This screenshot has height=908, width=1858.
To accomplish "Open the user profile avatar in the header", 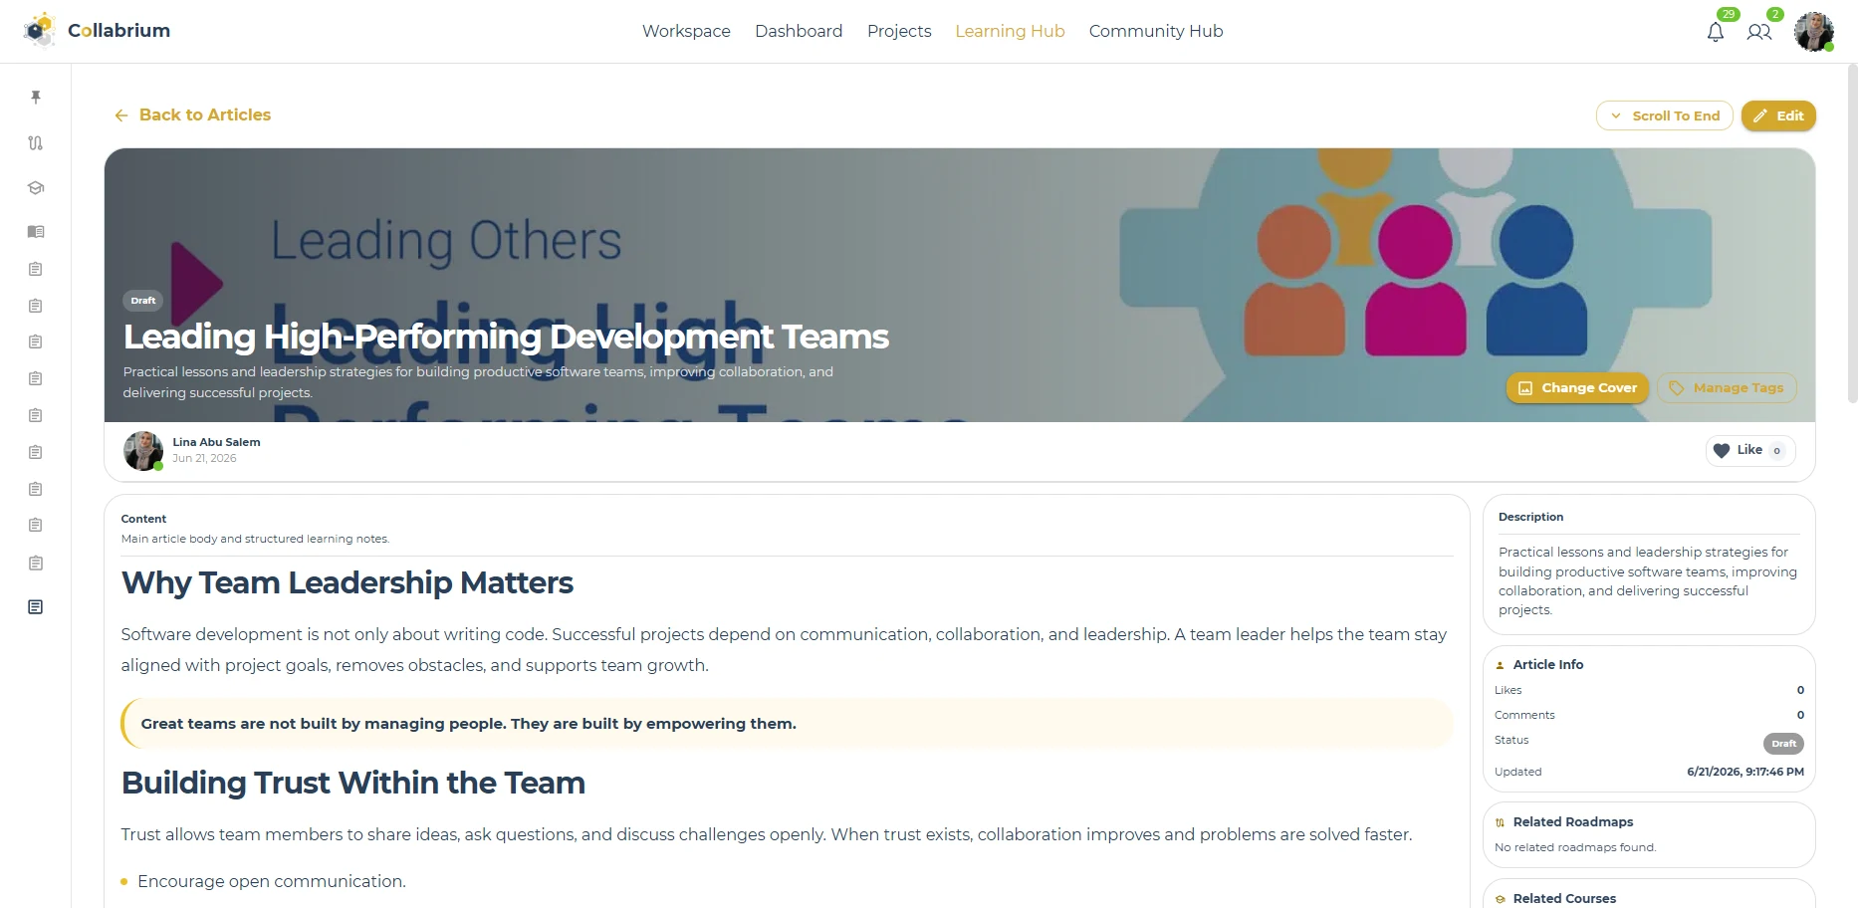I will [x=1814, y=32].
